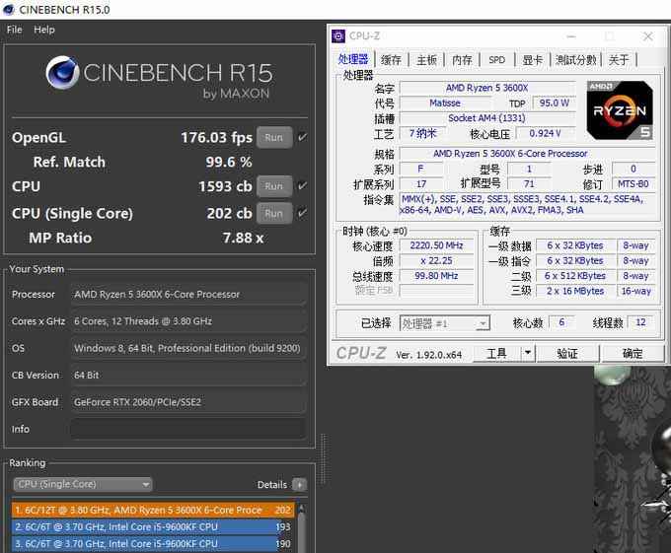Click the Details button in Ranking
This screenshot has height=553, width=671.
click(299, 485)
